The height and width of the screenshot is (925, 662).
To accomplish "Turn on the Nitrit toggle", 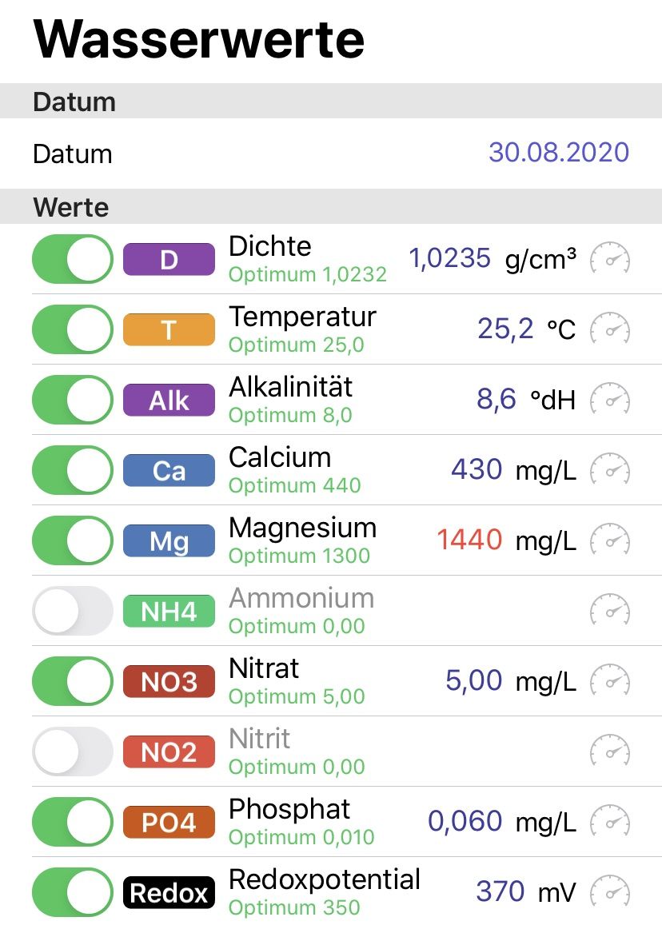I will [73, 752].
